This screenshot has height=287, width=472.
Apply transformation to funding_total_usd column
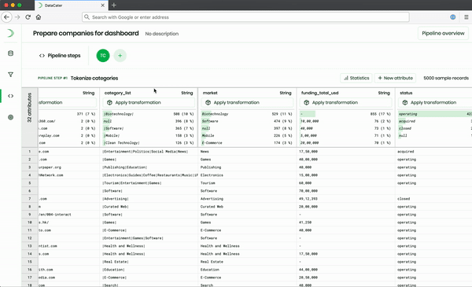[345, 102]
